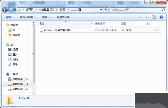Sort by the 类型 column header
Screen dimensions: 168x108
point(132,24)
